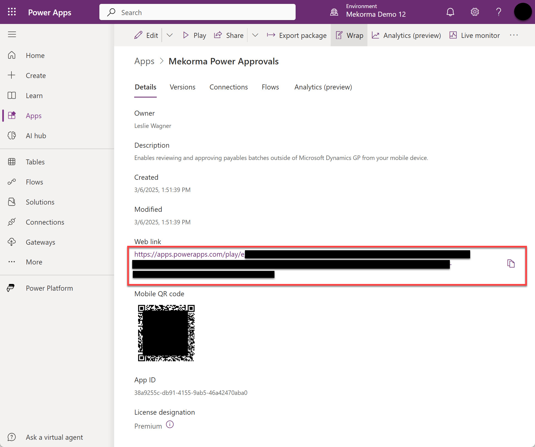The height and width of the screenshot is (447, 535).
Task: Click the Apps breadcrumb link
Action: coord(144,61)
